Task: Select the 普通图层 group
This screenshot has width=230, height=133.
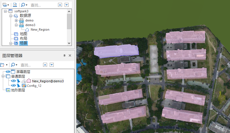Action: pyautogui.click(x=18, y=77)
